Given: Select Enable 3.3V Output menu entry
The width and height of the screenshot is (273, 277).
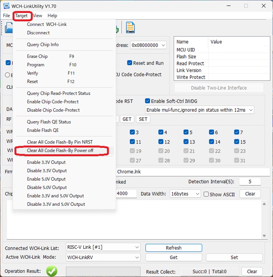Looking at the screenshot, I should click(46, 162).
